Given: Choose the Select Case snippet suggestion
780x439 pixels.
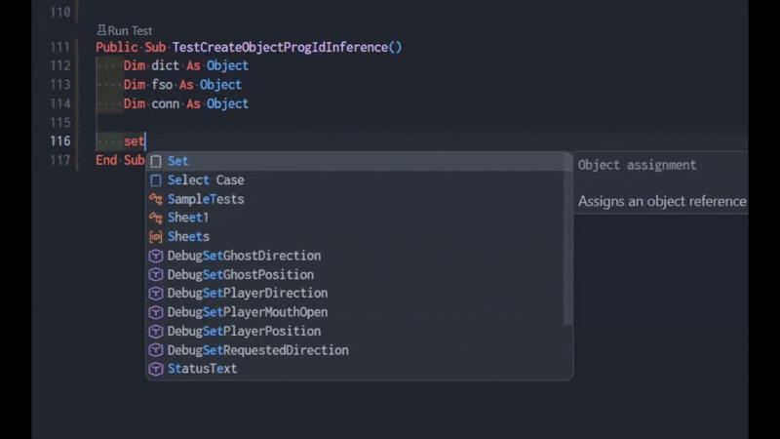Looking at the screenshot, I should (359, 180).
